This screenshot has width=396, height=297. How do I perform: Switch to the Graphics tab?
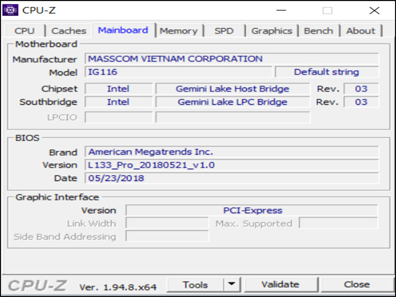click(272, 31)
